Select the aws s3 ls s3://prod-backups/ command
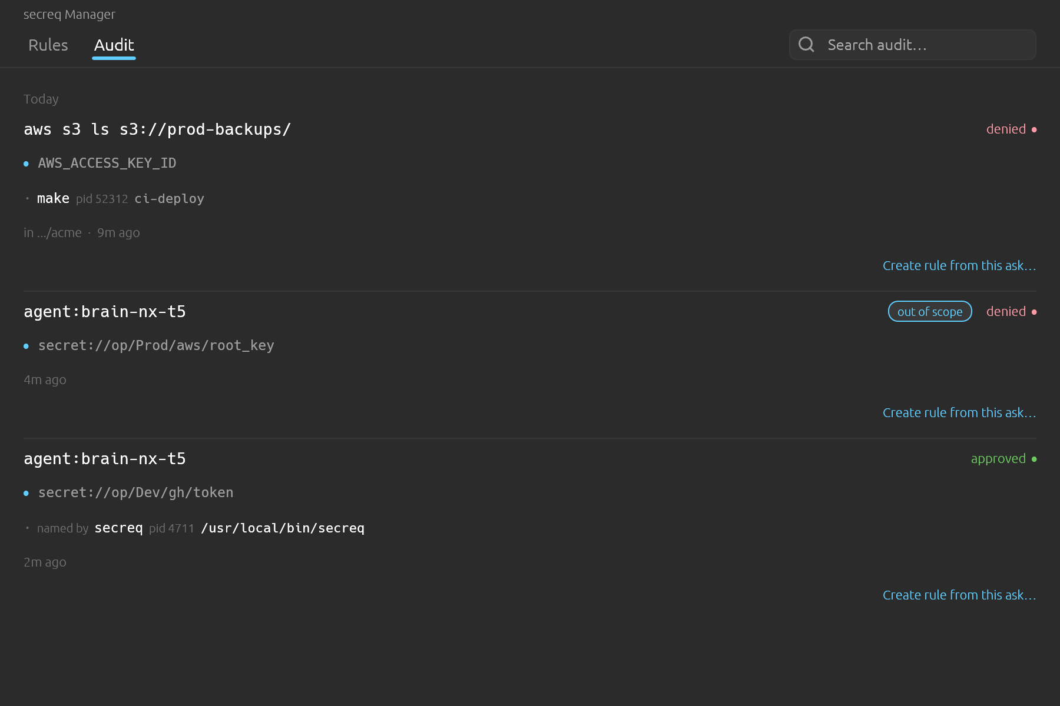This screenshot has width=1060, height=706. (x=157, y=129)
